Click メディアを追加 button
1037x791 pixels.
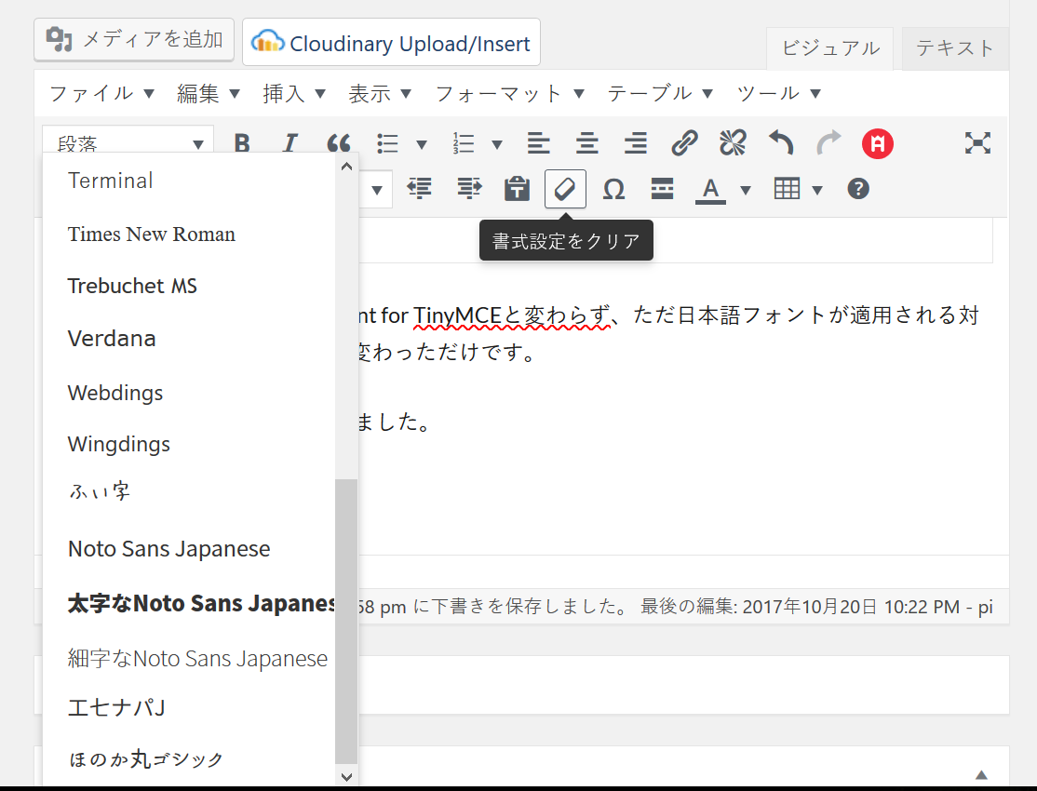click(134, 40)
